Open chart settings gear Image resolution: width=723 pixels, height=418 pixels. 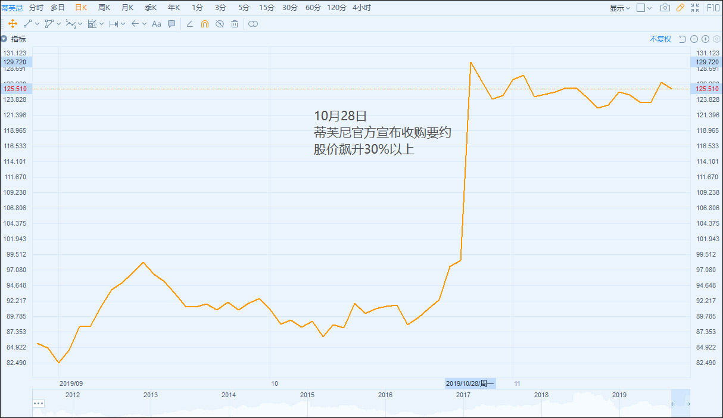pyautogui.click(x=716, y=39)
